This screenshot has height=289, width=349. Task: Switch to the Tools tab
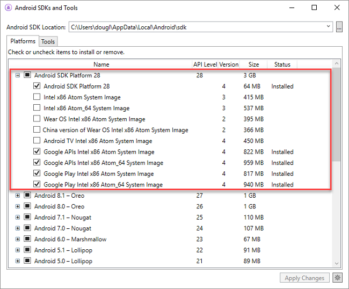[48, 42]
